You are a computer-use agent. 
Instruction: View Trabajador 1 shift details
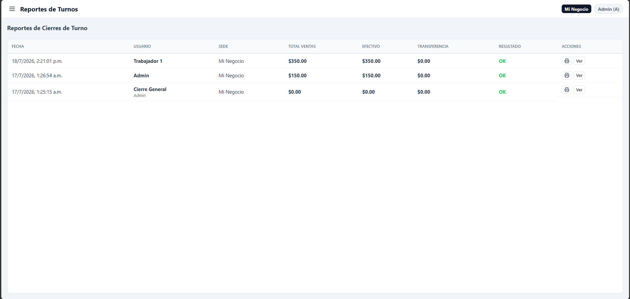coord(579,61)
